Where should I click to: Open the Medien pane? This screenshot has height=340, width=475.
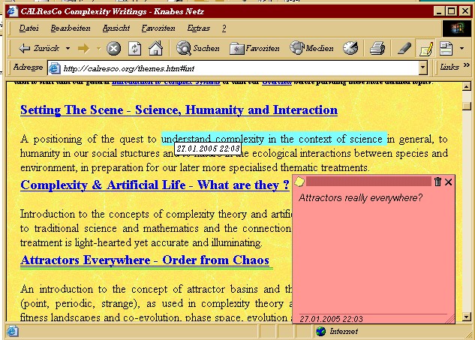311,48
